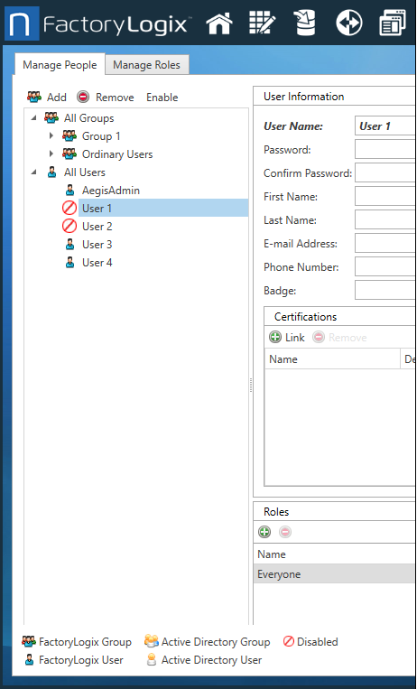
Task: Click the All Groups group icon
Action: point(51,117)
